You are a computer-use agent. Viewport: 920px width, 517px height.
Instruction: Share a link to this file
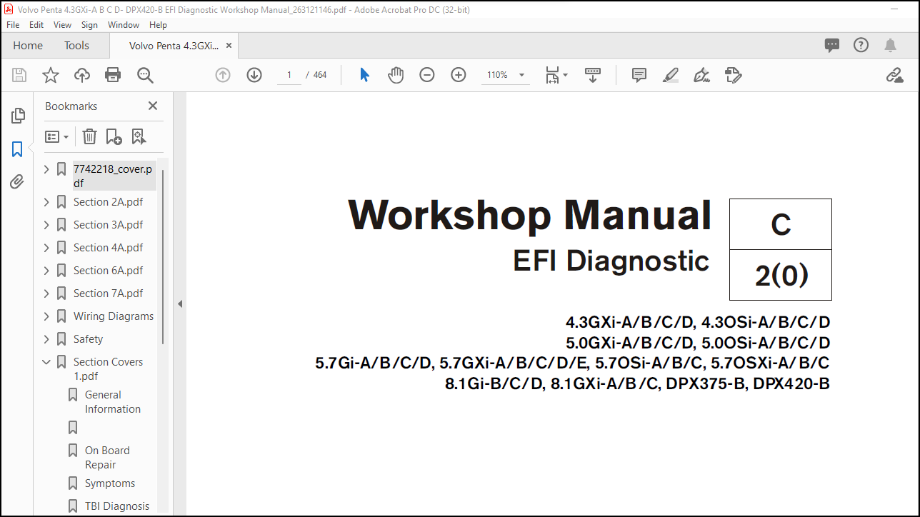pyautogui.click(x=894, y=75)
